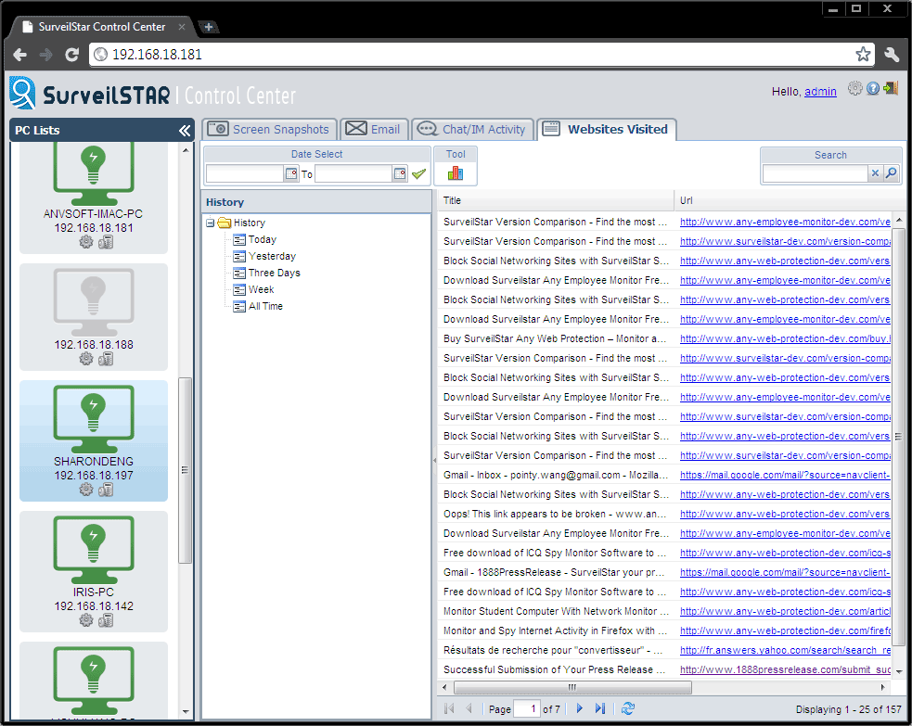Open the settings gear in header

click(854, 88)
